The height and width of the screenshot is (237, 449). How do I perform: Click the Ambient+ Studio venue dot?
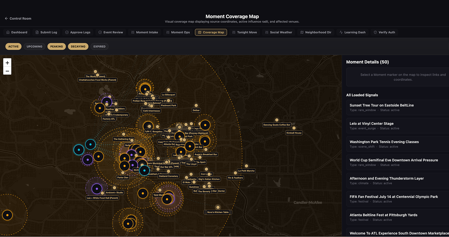[x=114, y=188]
